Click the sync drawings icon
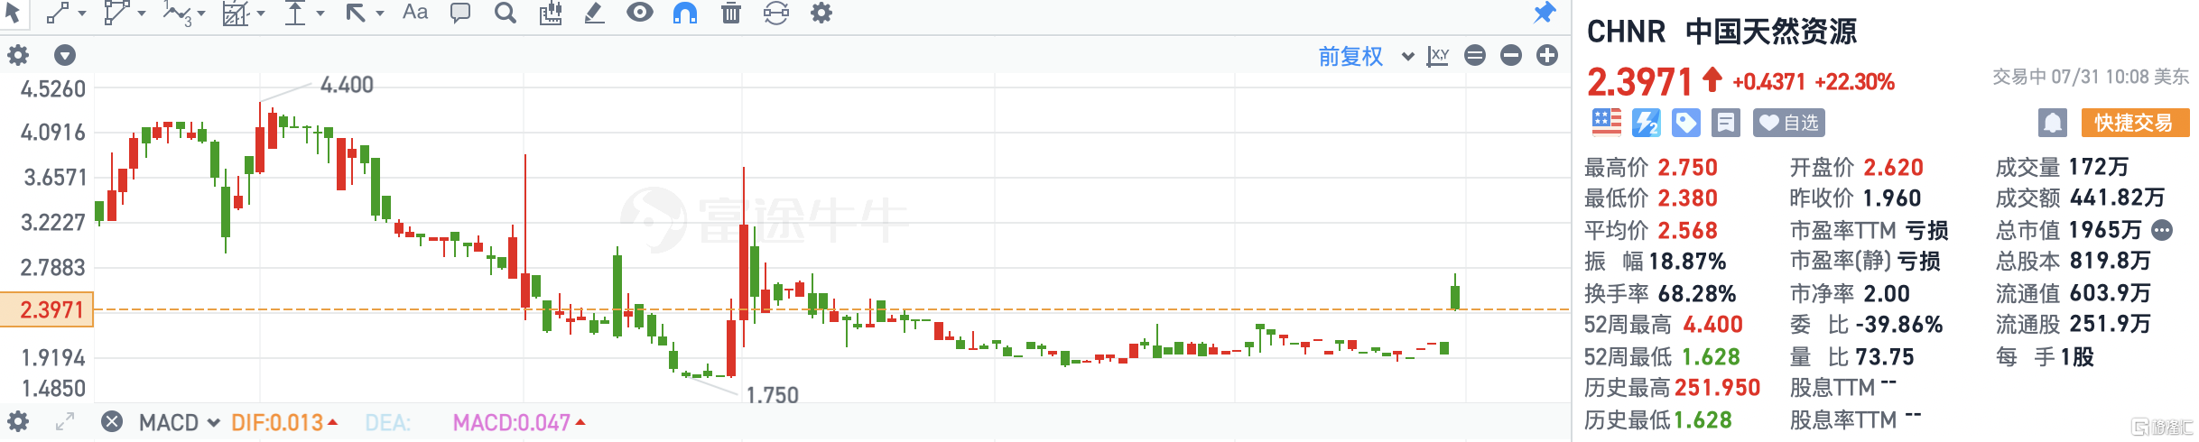The image size is (2199, 442). click(x=776, y=13)
